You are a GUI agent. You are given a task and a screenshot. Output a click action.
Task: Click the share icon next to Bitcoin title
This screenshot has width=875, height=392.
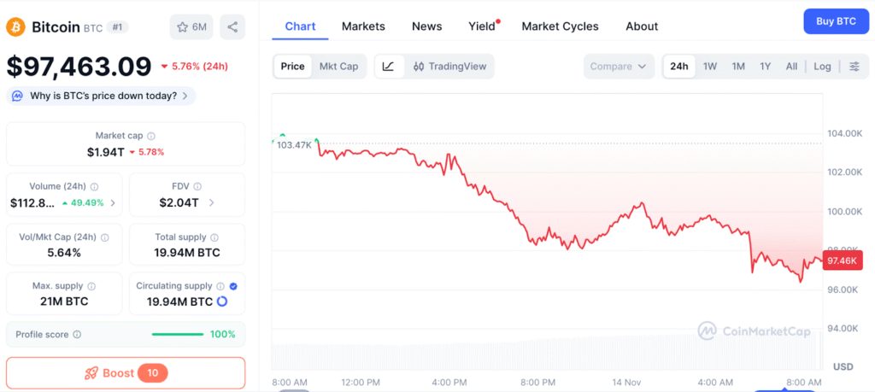(x=232, y=27)
